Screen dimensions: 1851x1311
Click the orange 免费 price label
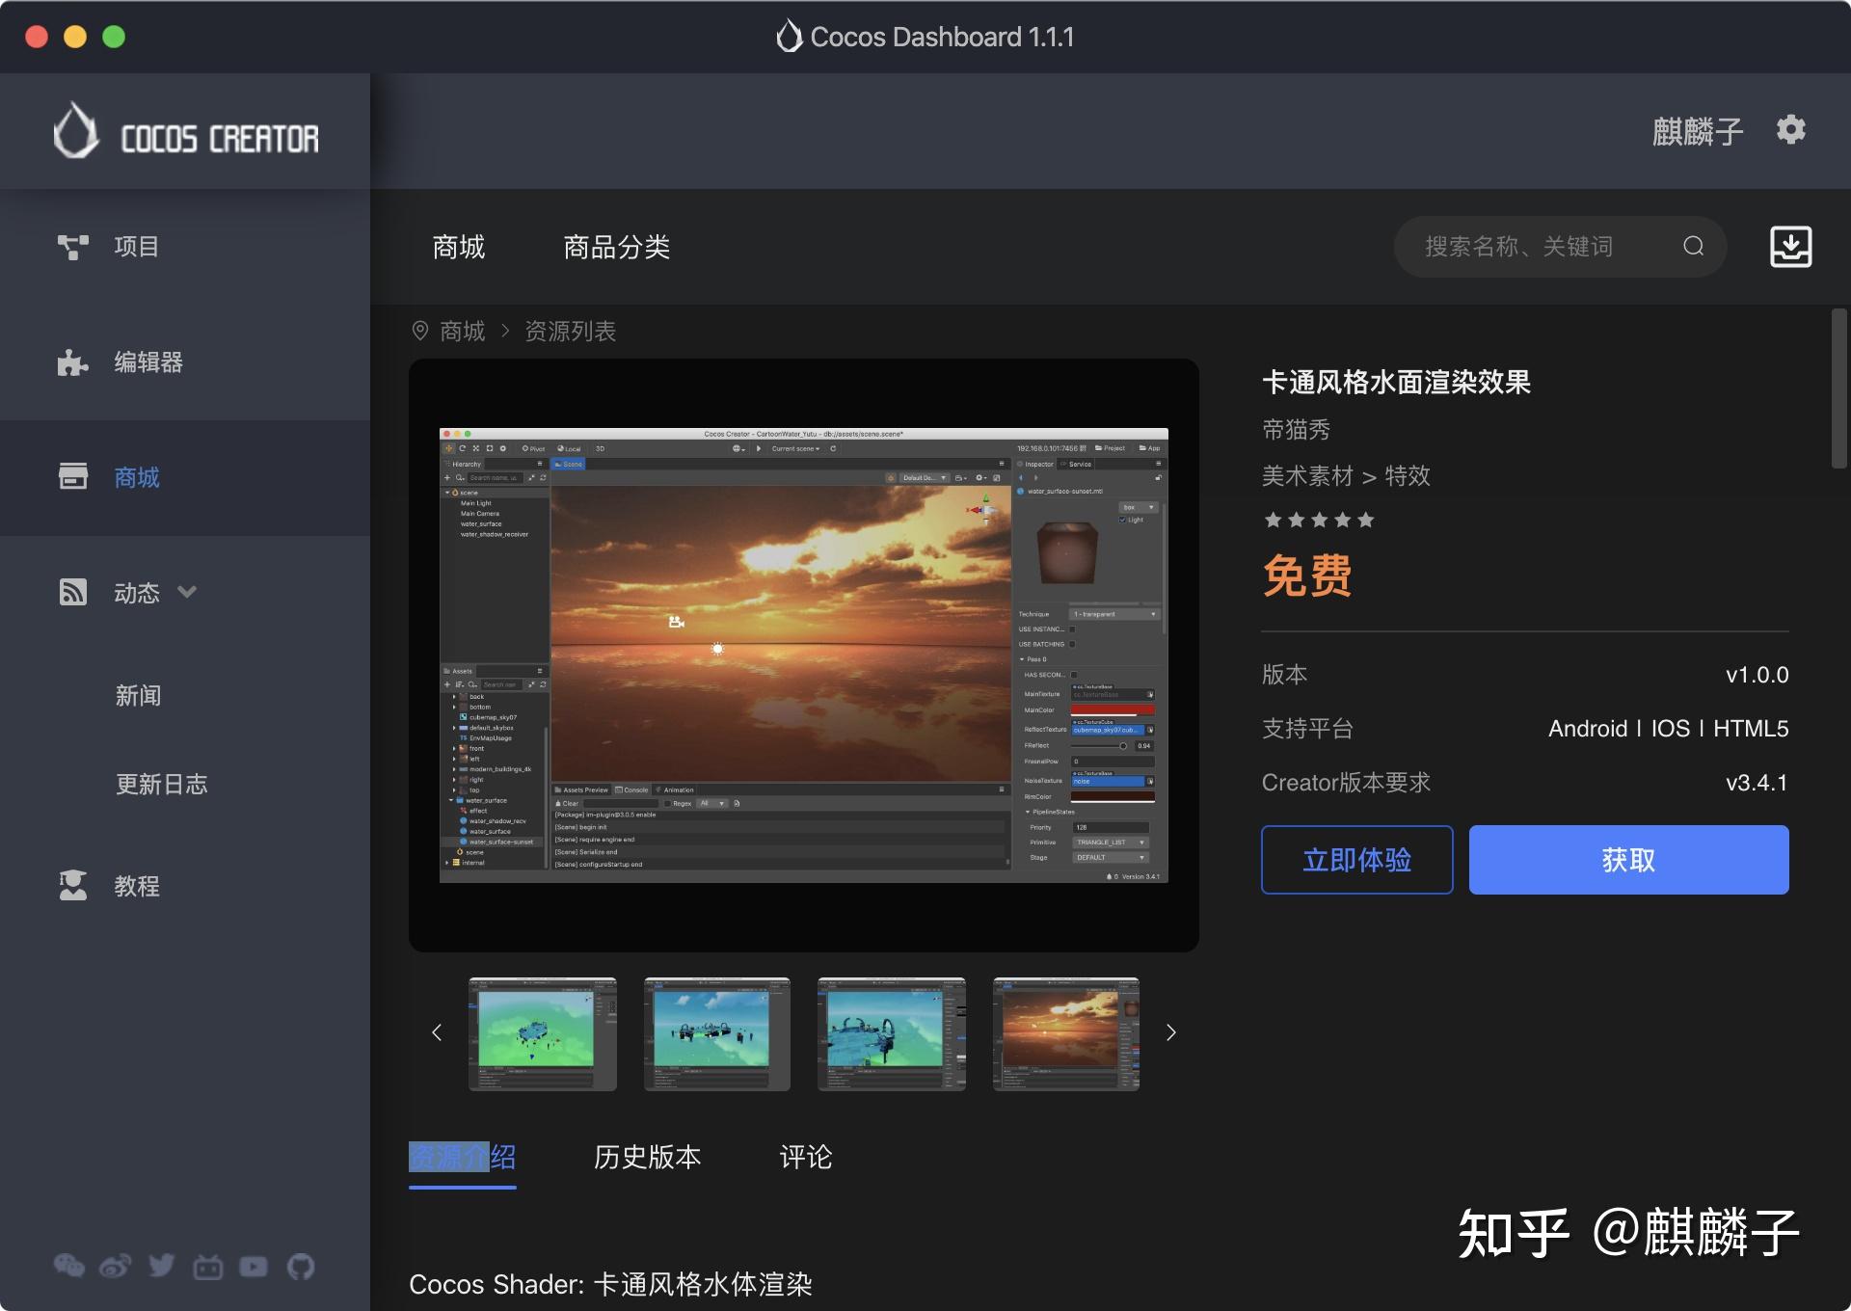[x=1307, y=575]
